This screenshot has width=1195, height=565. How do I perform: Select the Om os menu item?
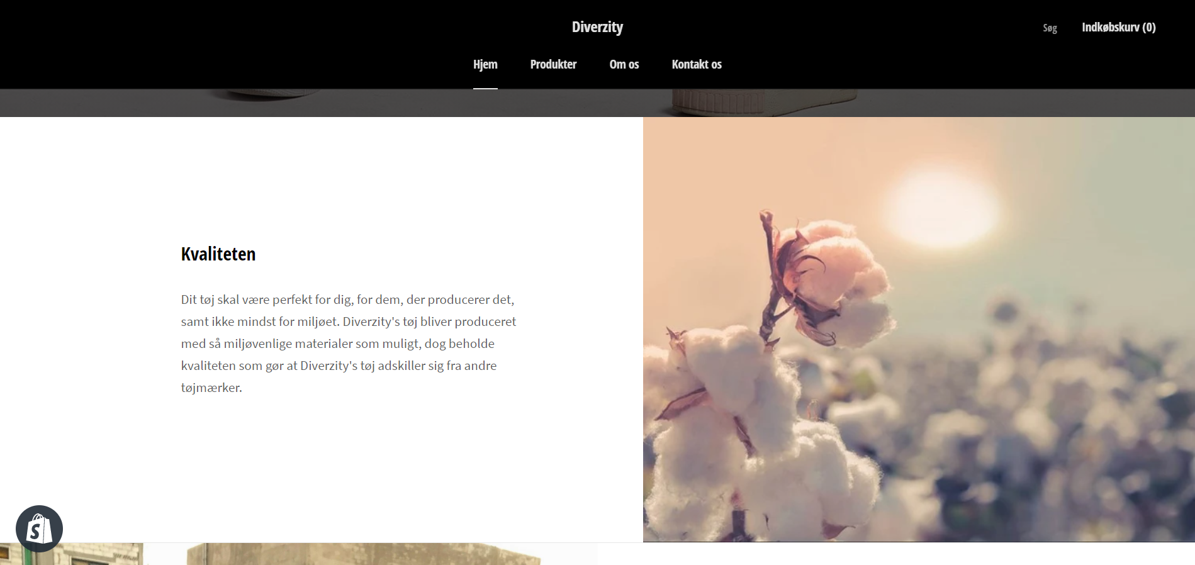point(624,64)
